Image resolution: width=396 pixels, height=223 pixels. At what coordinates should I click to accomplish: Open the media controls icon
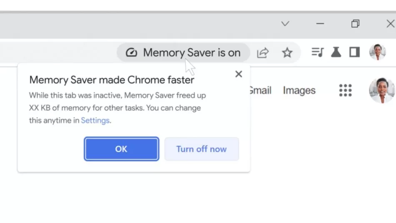pos(318,52)
